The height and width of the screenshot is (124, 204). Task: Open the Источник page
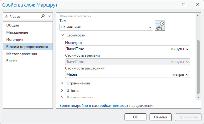(x=28, y=40)
